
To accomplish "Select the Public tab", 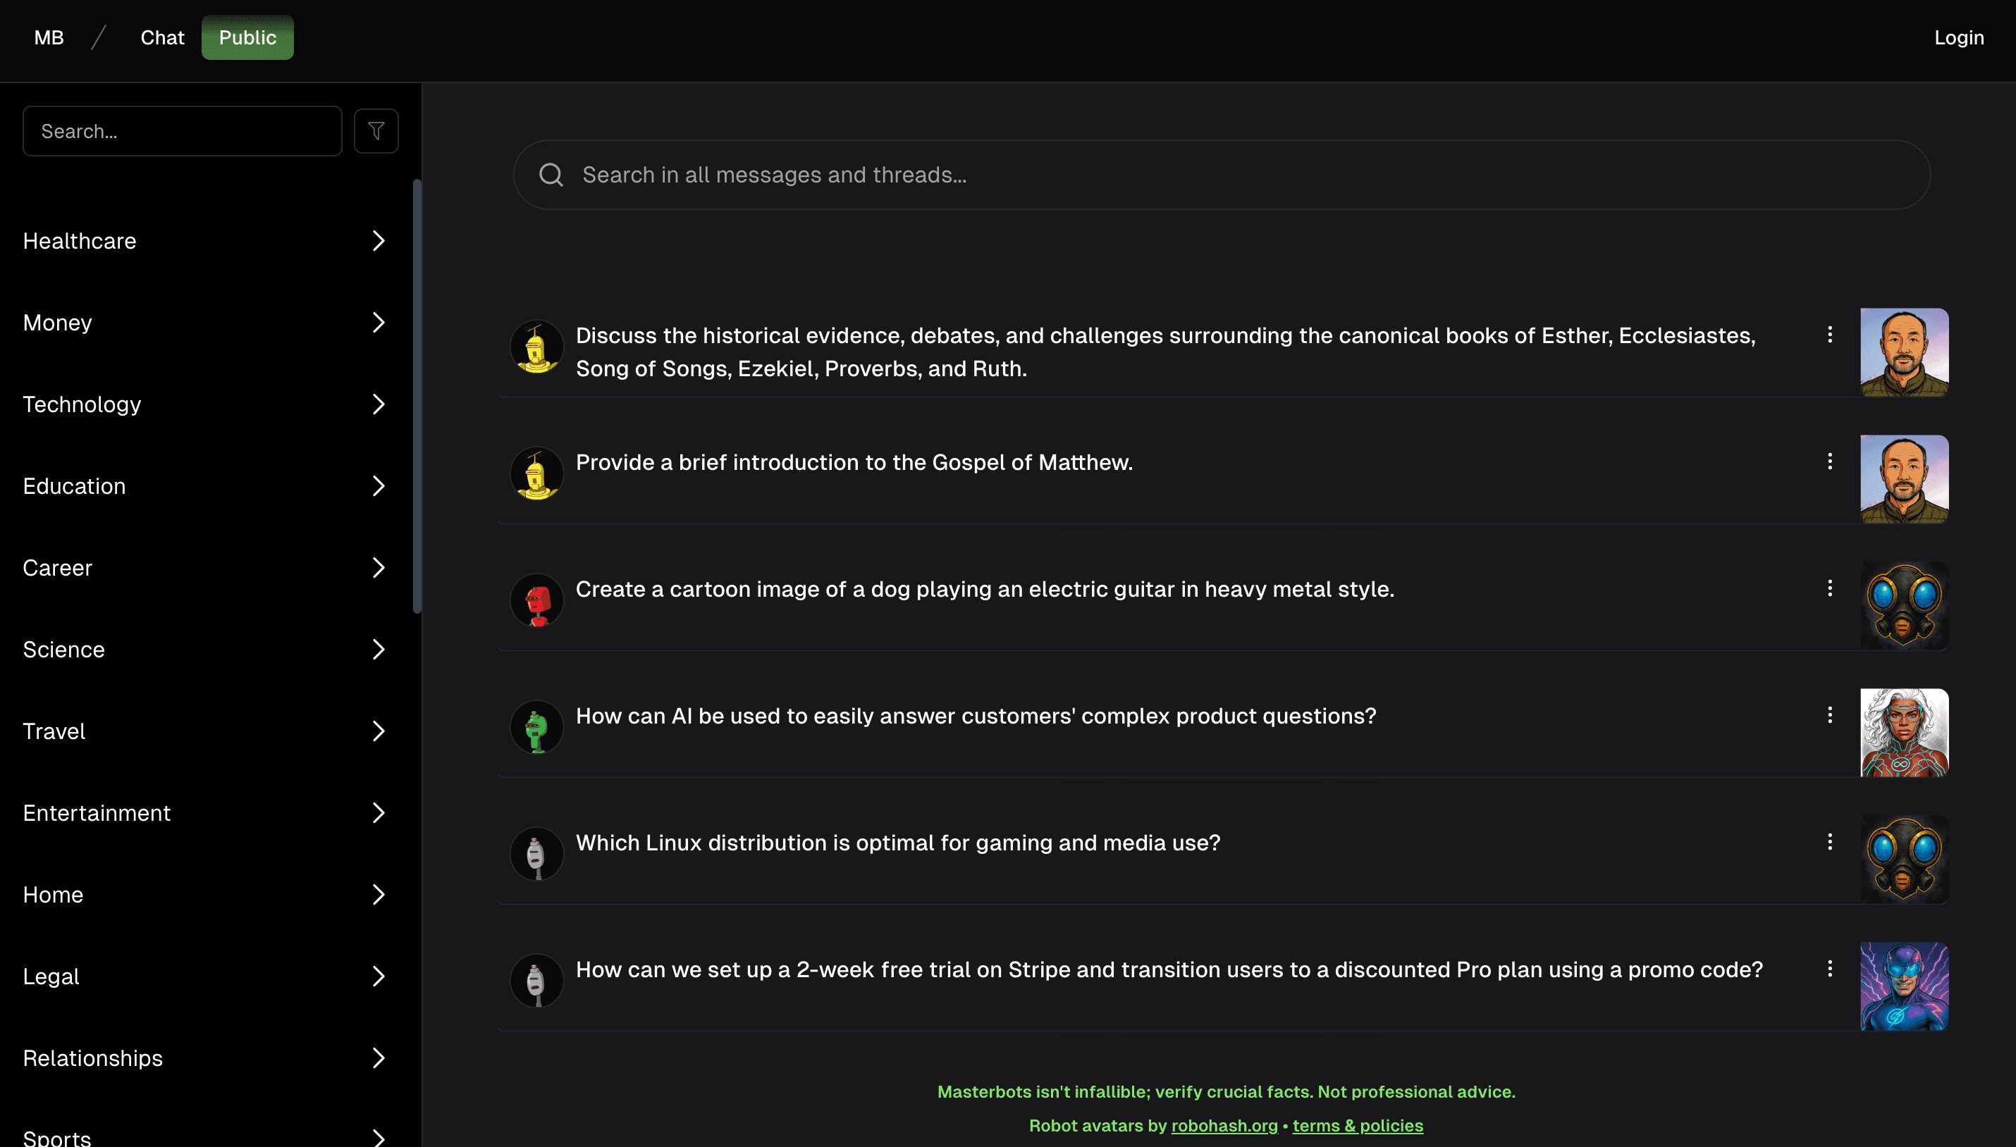I will 247,38.
